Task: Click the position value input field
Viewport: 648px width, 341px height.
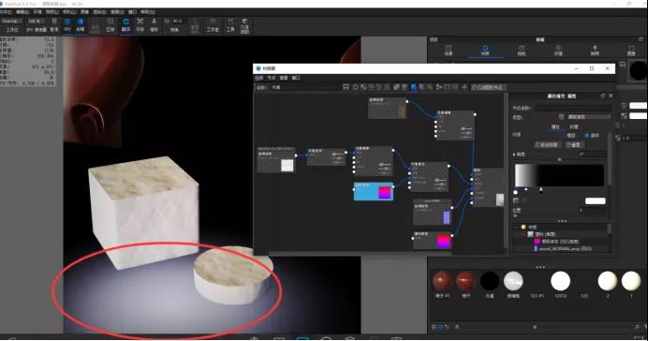Action: pyautogui.click(x=593, y=211)
